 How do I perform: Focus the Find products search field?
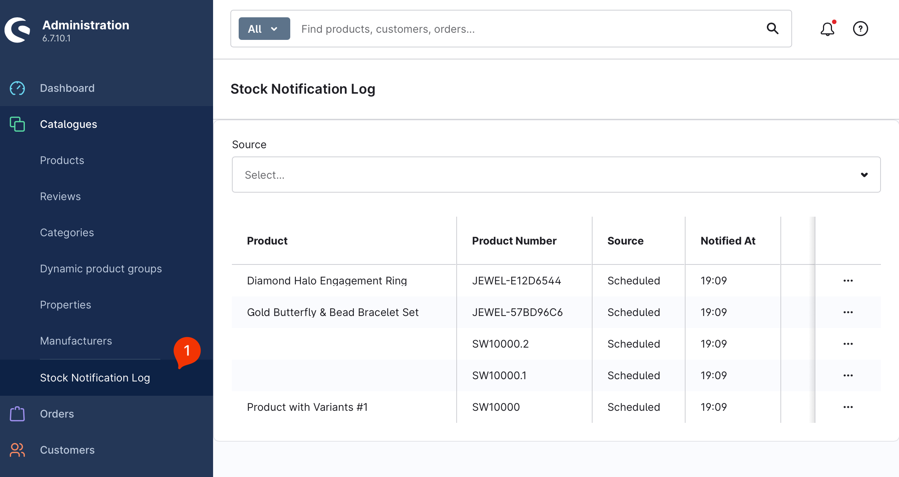527,29
